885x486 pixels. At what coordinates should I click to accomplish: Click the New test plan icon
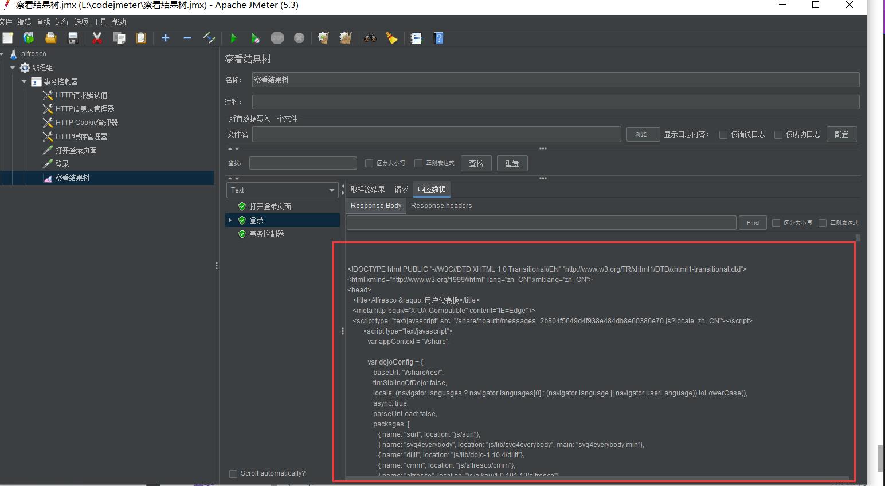pyautogui.click(x=7, y=38)
